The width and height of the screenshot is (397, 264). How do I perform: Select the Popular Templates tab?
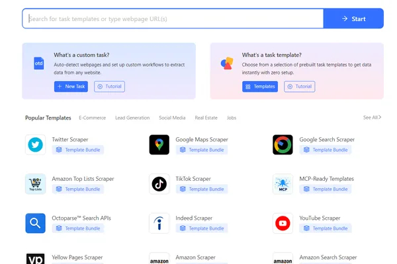[x=48, y=117]
